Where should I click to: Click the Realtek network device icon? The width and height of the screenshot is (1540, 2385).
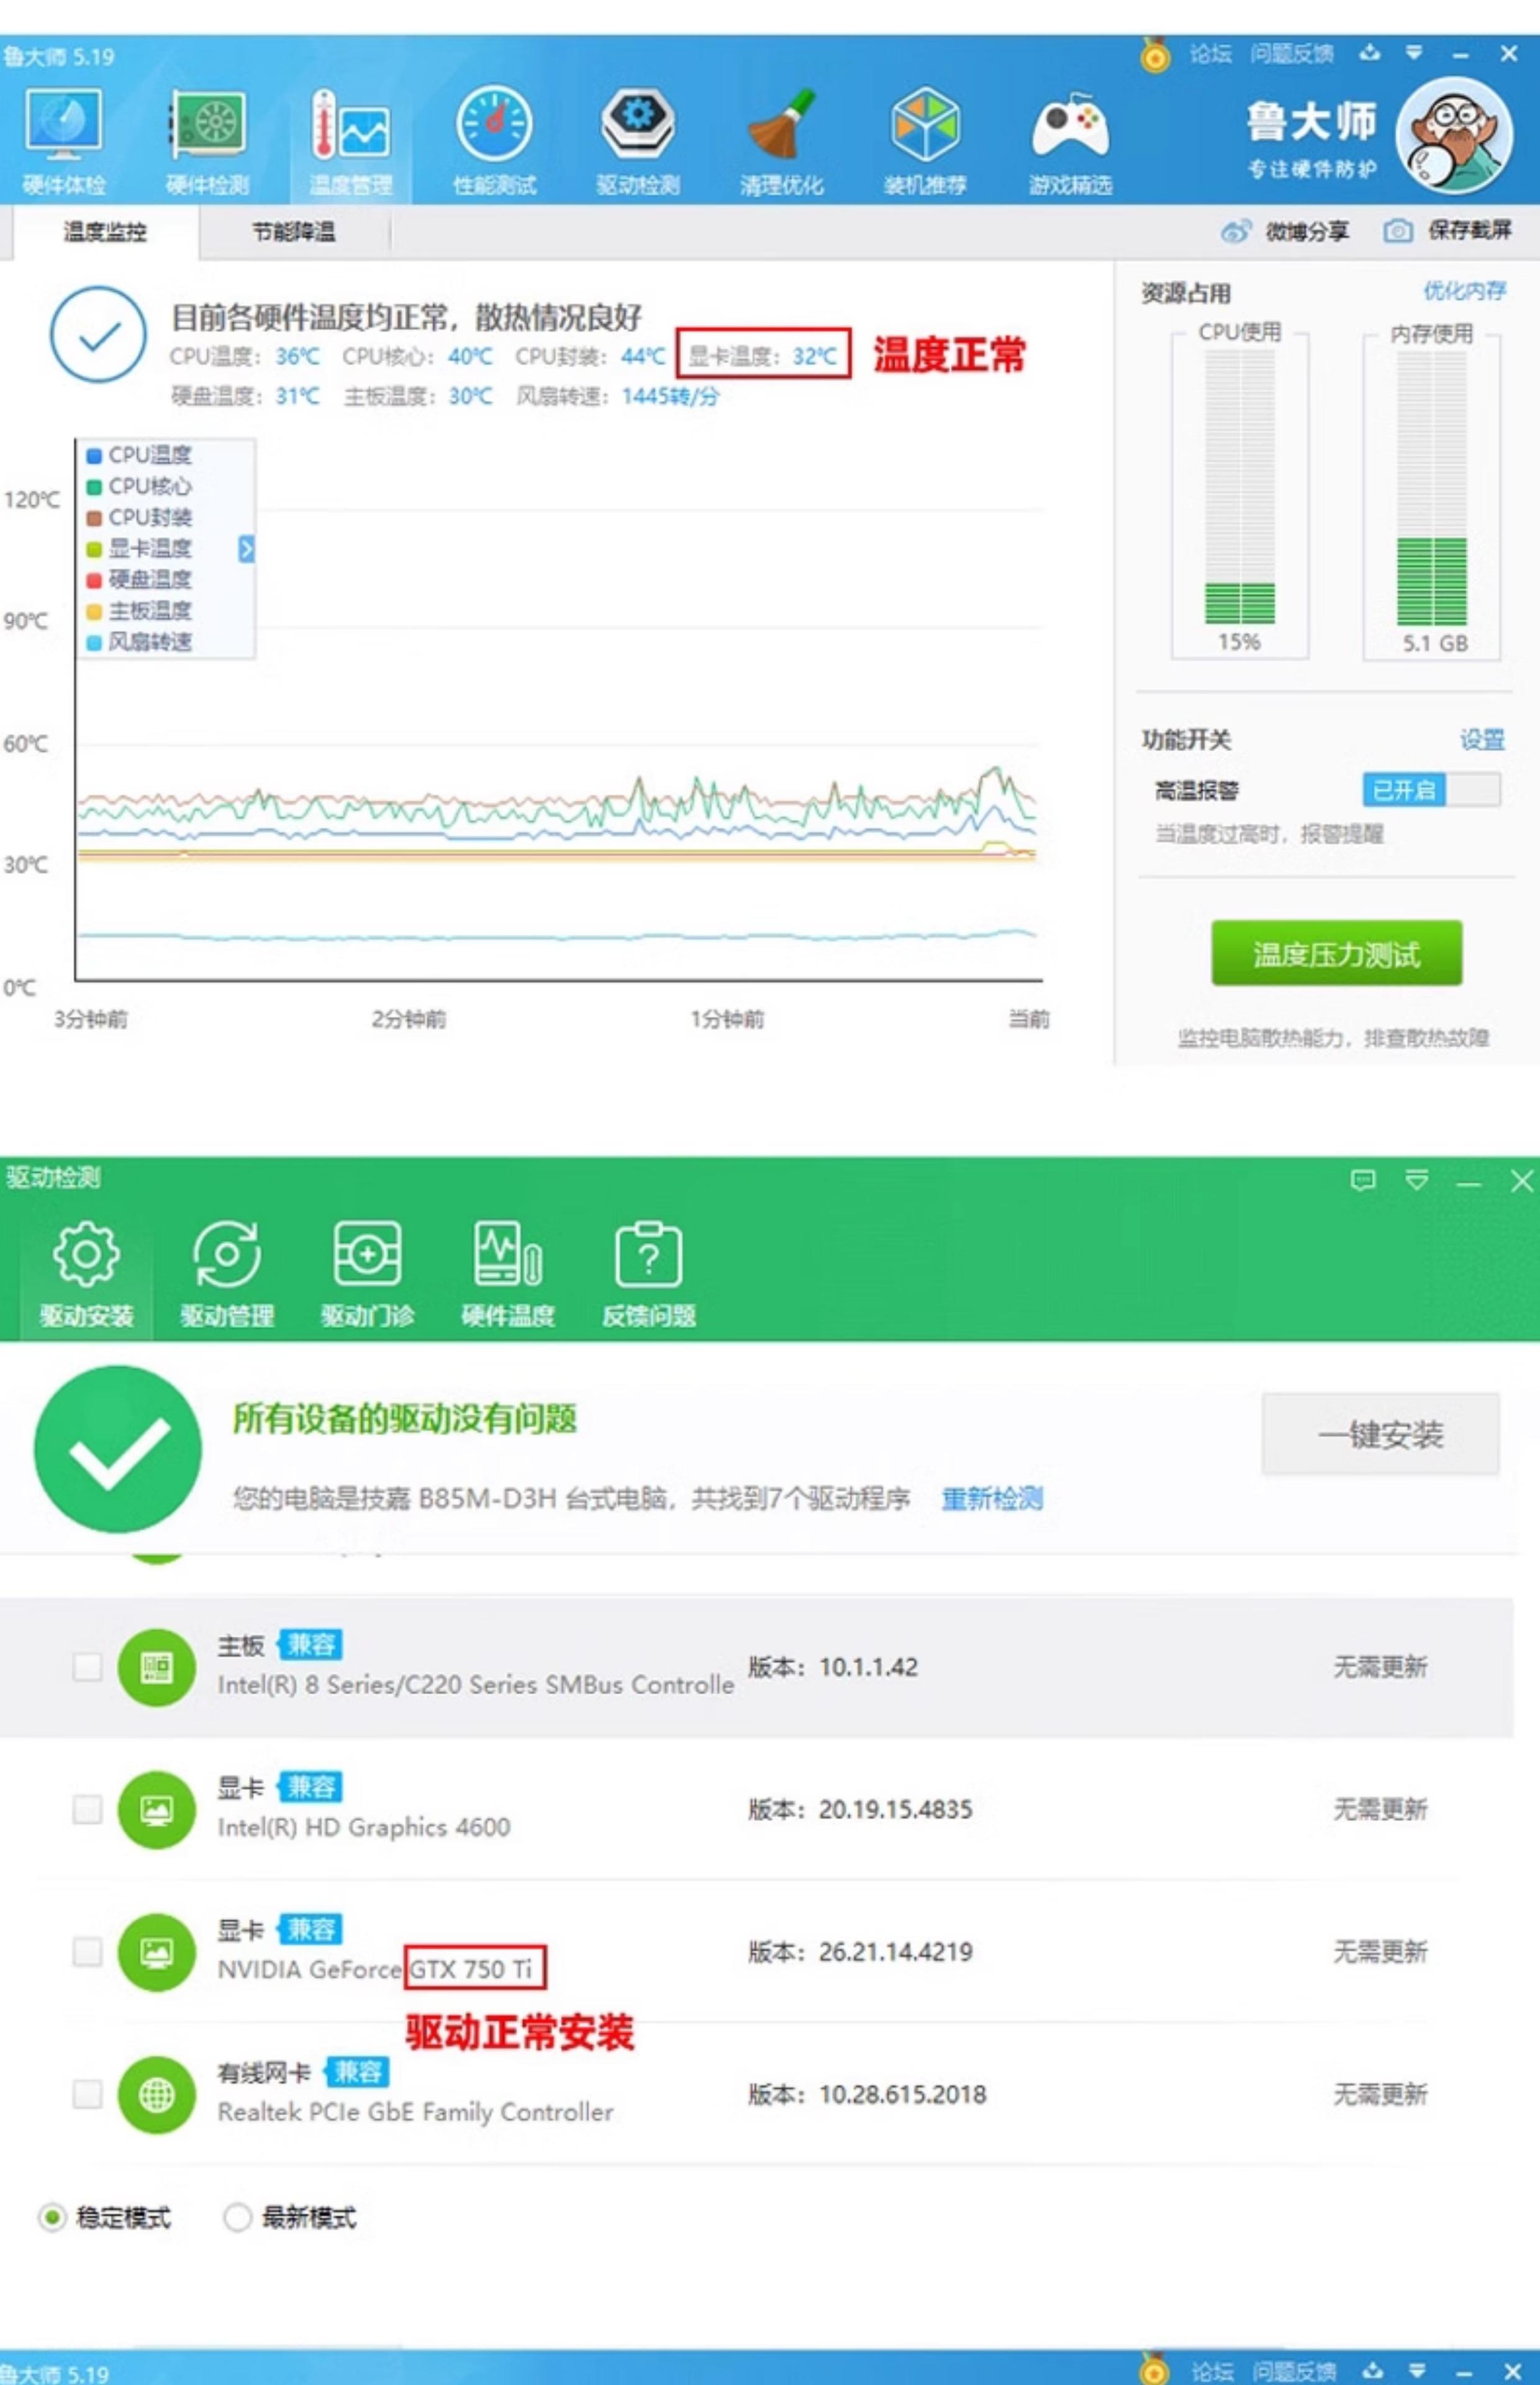pyautogui.click(x=156, y=2094)
